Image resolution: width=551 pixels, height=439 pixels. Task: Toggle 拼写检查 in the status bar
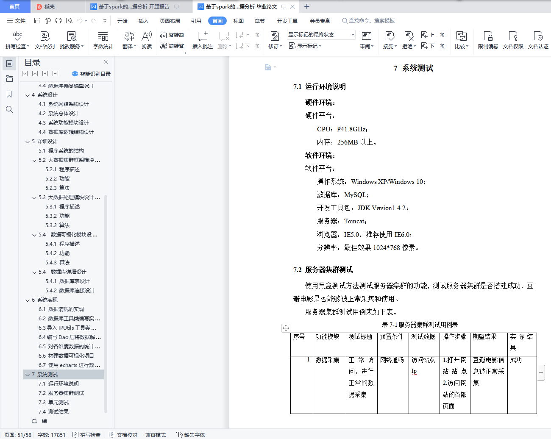click(x=86, y=435)
